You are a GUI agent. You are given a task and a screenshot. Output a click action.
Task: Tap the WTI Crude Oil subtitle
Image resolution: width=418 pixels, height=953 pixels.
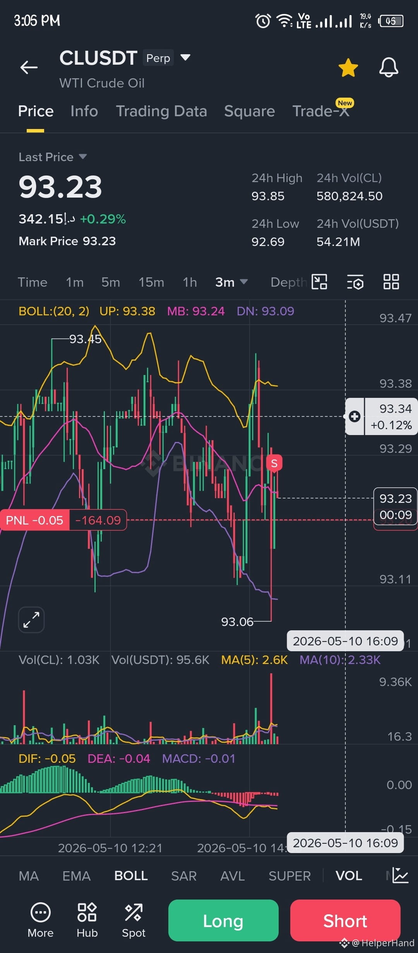pos(102,83)
